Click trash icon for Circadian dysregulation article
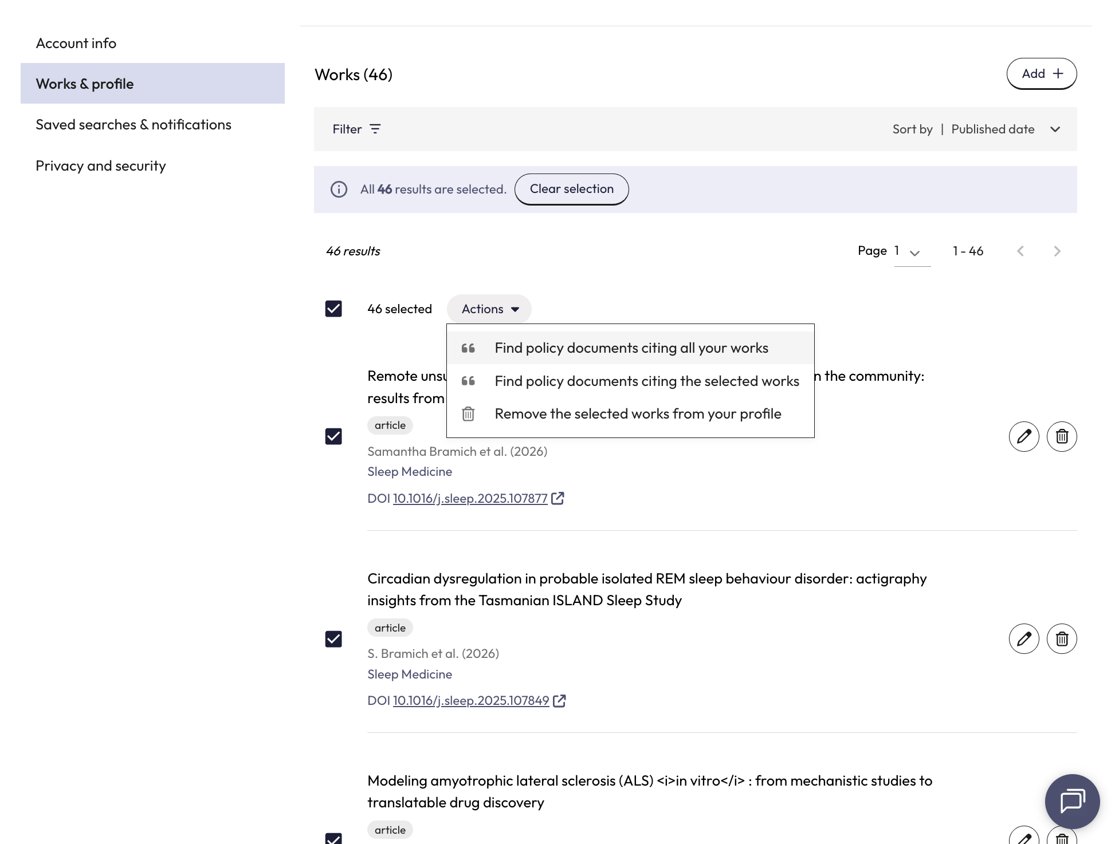The height and width of the screenshot is (844, 1115). [x=1062, y=639]
